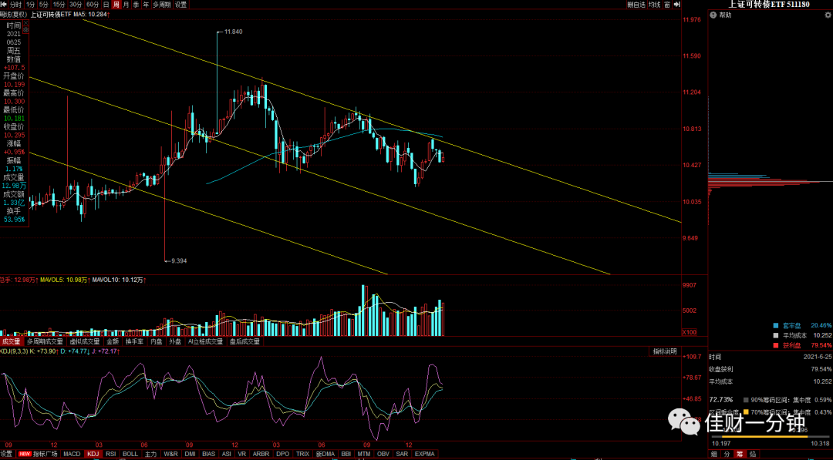Image resolution: width=833 pixels, height=460 pixels.
Task: Click the 指标说明 indicator explanation button
Action: pyautogui.click(x=665, y=352)
